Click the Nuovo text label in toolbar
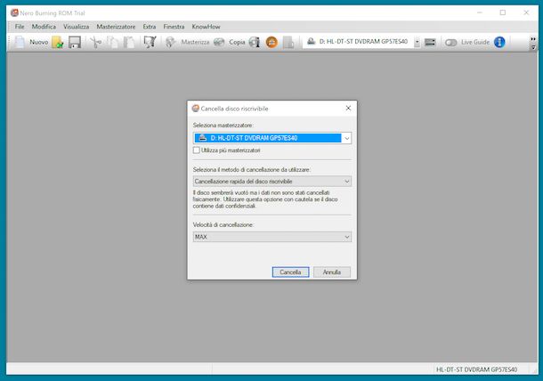The image size is (543, 381). [39, 42]
